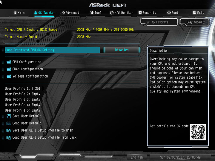Open the H/W Monitor tab
The image size is (215, 161).
tap(121, 13)
